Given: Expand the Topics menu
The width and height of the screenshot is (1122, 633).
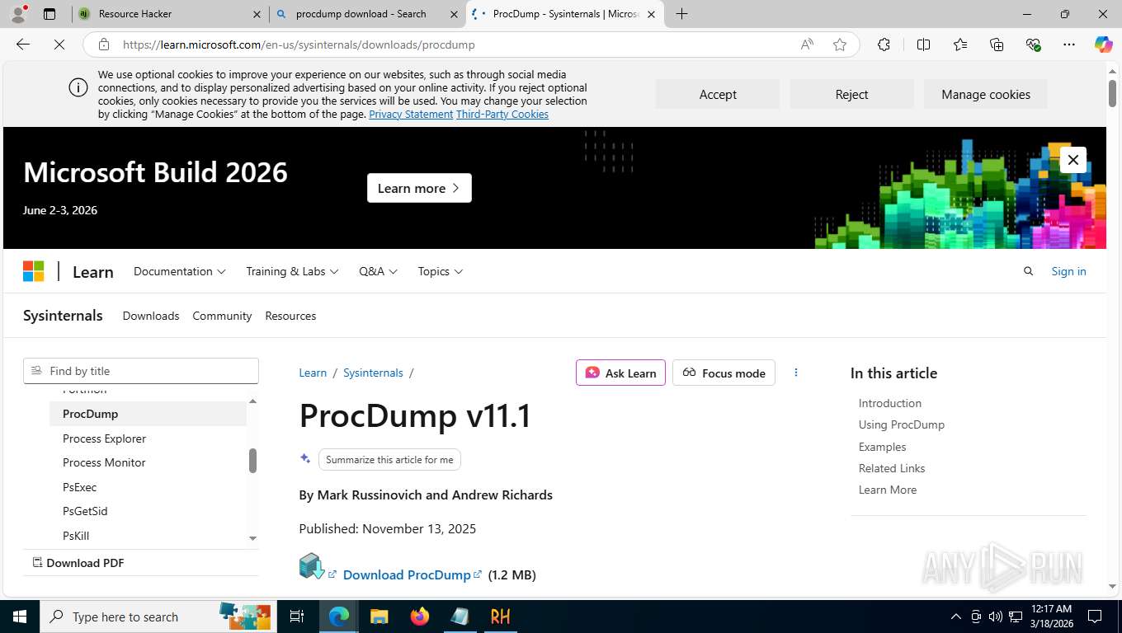Looking at the screenshot, I should pyautogui.click(x=440, y=271).
